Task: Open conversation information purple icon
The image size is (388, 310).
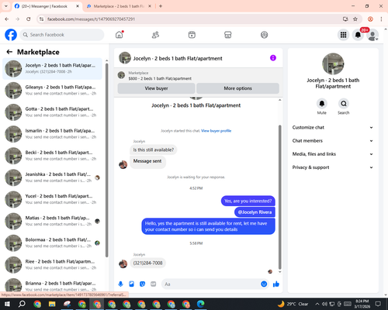Action: click(x=273, y=58)
